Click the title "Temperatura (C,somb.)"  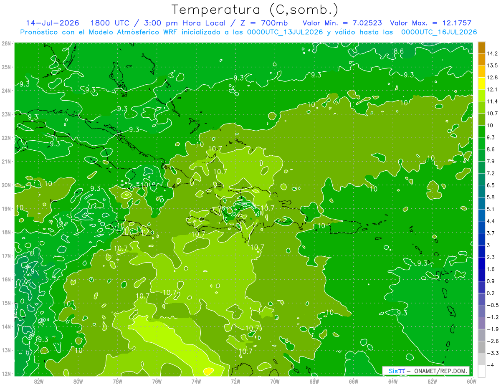point(255,10)
